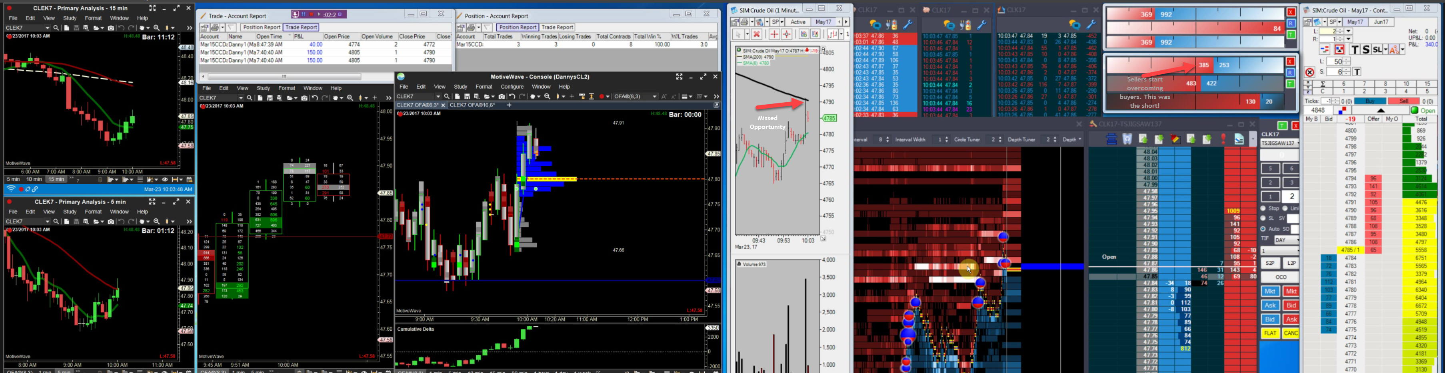
Task: Open the TSJIGSAW137 account dropdown
Action: (x=1280, y=143)
